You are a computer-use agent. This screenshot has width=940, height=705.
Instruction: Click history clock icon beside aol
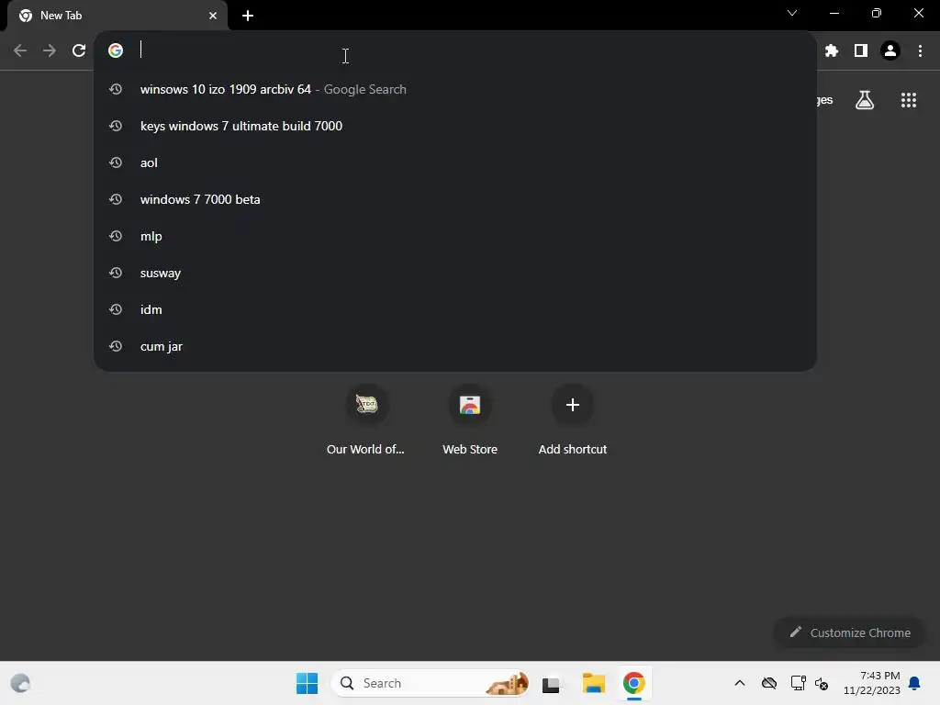[x=116, y=162]
